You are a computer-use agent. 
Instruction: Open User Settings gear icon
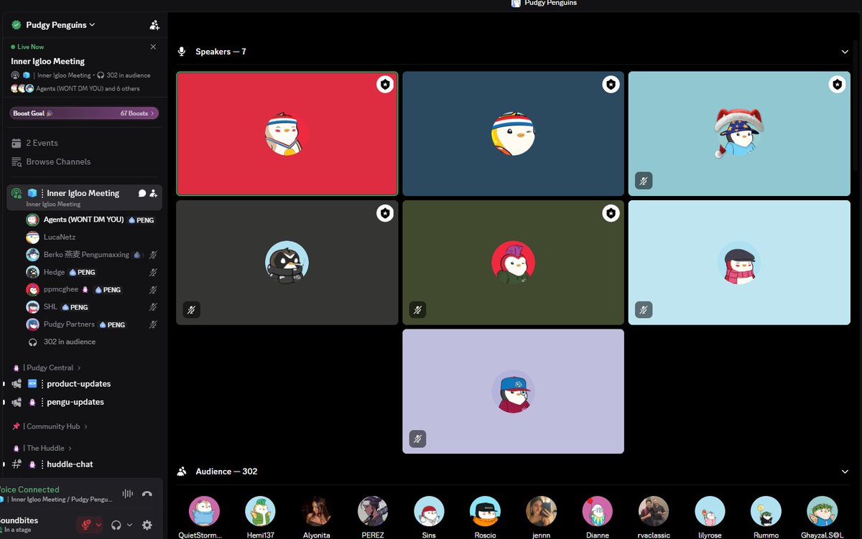tap(147, 525)
